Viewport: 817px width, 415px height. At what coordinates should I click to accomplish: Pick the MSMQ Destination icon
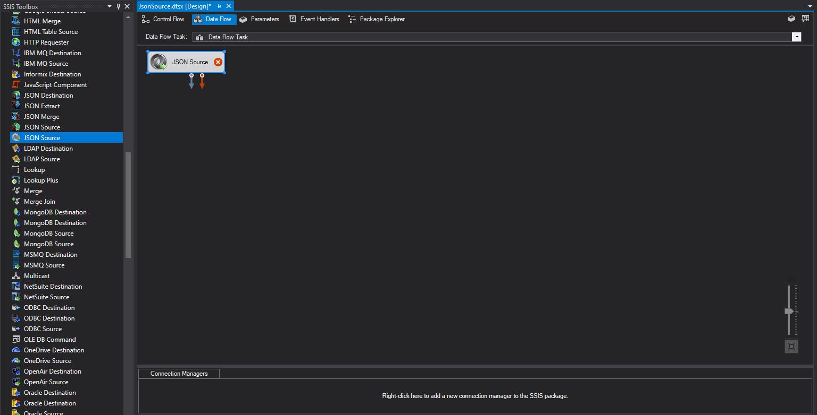pos(16,255)
